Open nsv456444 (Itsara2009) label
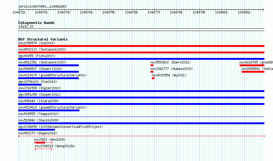Viewport: 273px width, 161px height. click(39, 101)
